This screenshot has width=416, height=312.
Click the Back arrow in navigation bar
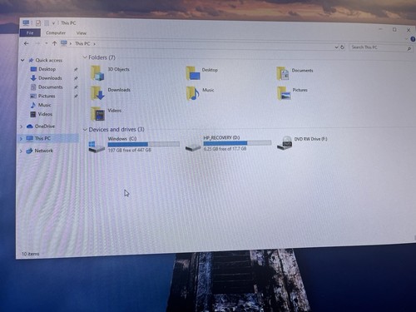[x=27, y=43]
